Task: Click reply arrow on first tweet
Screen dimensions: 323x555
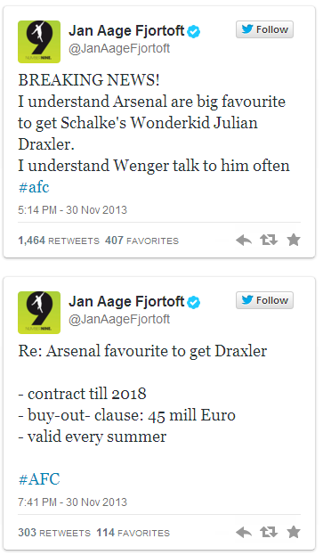Action: tap(244, 241)
